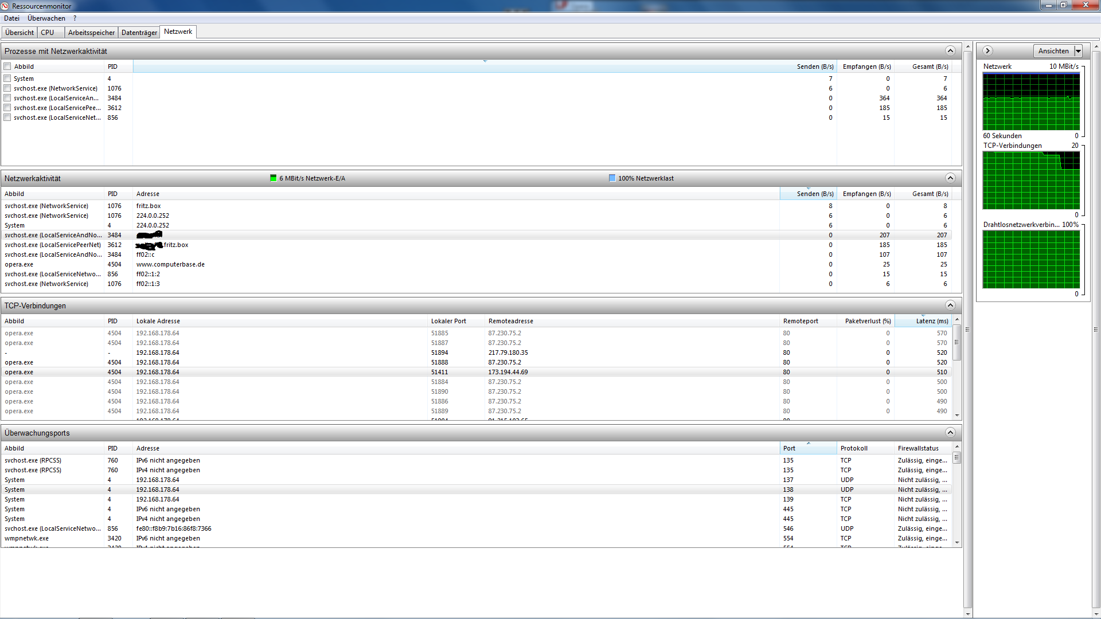
Task: Collapse the Prozesse mit Netzwerkaktivität section
Action: tap(950, 51)
